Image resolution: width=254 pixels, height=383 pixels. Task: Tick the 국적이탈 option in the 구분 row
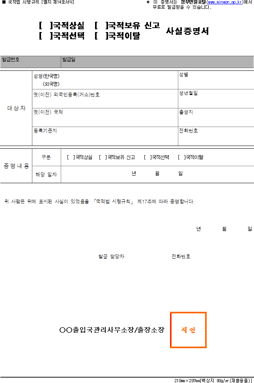182,157
